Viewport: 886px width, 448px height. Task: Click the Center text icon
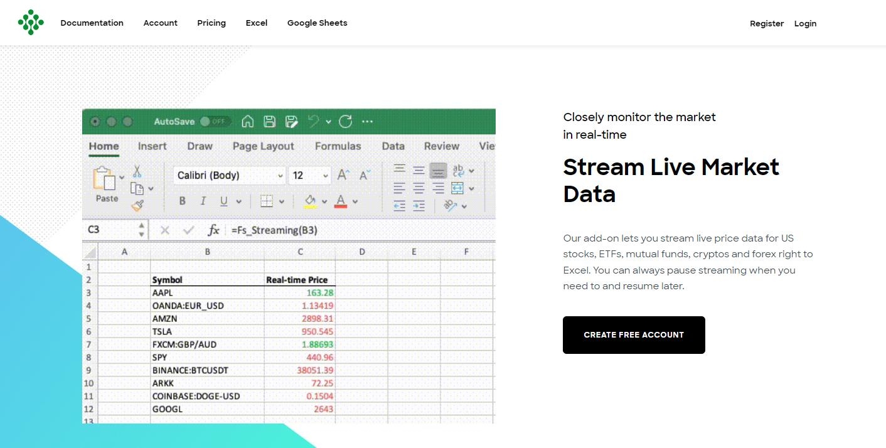419,188
